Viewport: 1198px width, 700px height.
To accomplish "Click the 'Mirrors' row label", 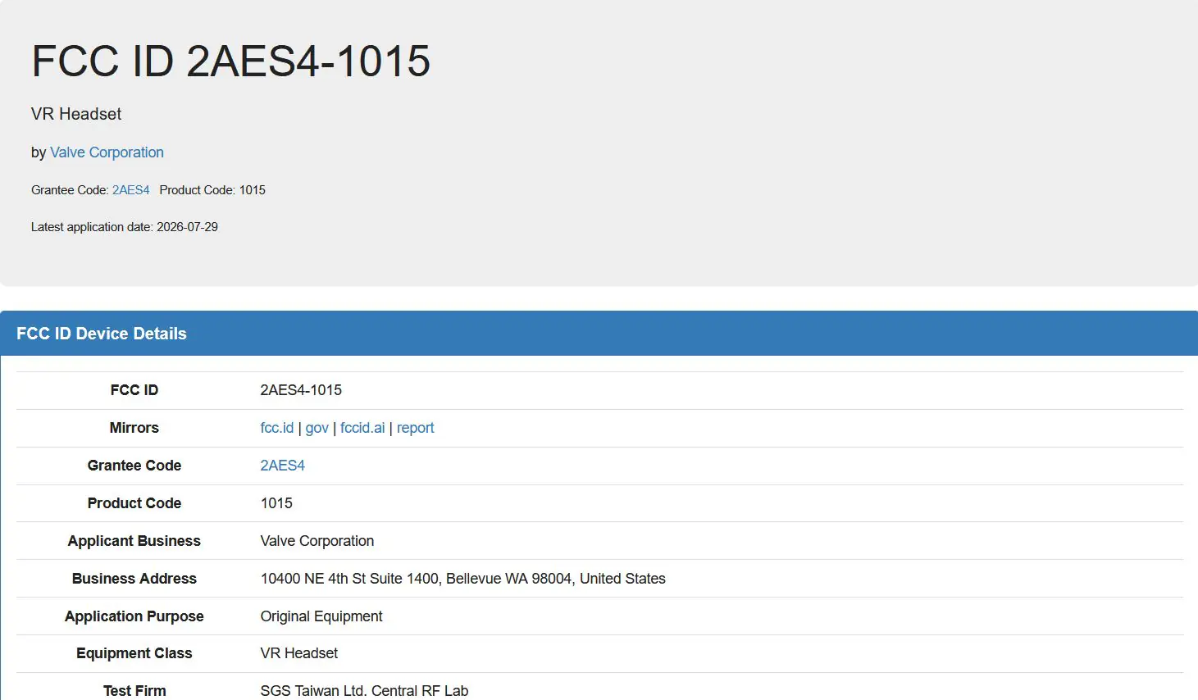I will [134, 428].
